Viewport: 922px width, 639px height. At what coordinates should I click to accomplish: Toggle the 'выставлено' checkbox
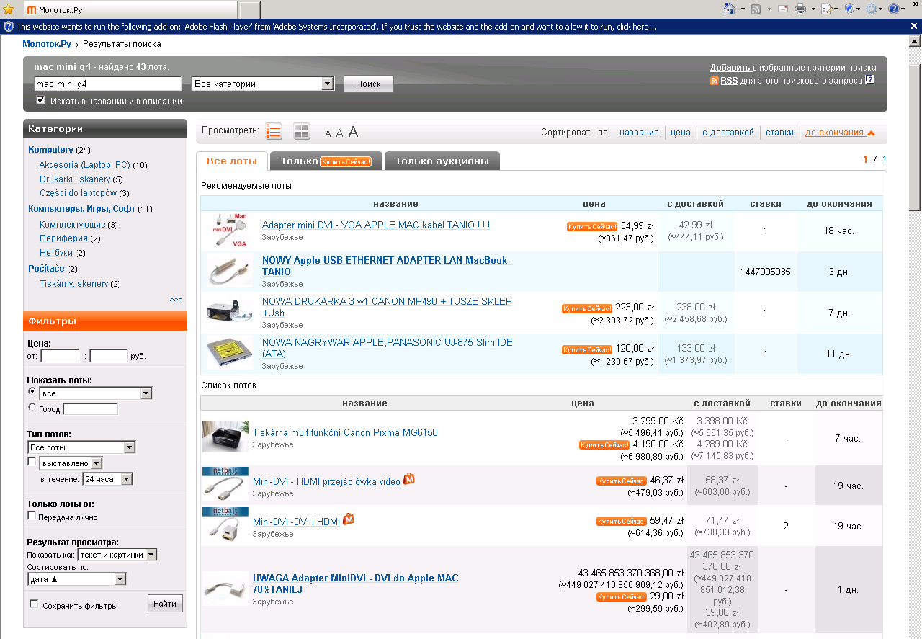[32, 462]
